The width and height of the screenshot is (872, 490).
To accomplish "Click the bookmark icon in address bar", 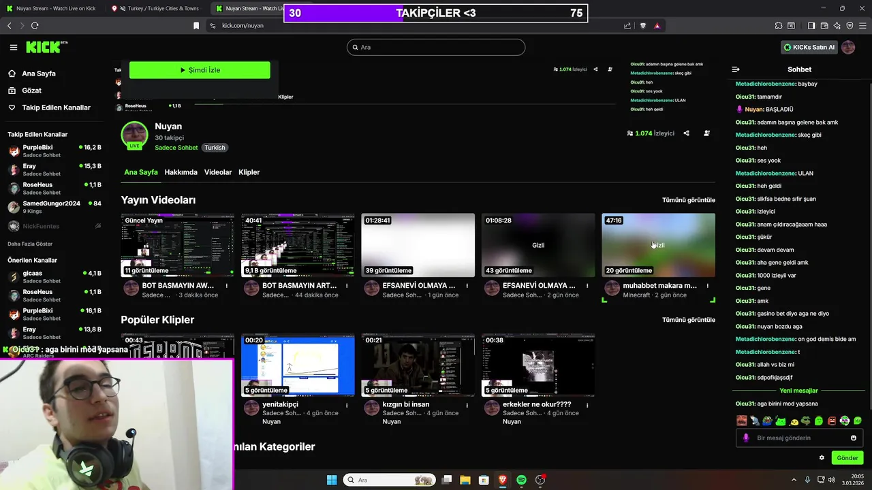I will (196, 26).
